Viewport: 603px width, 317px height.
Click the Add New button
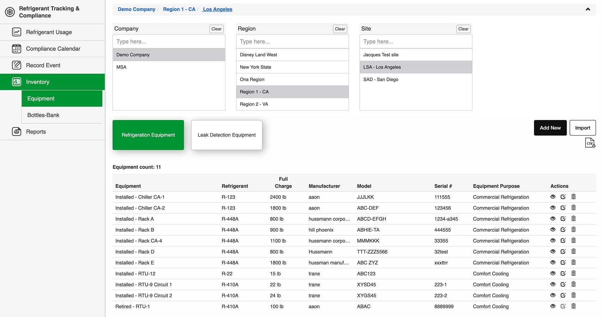[550, 128]
